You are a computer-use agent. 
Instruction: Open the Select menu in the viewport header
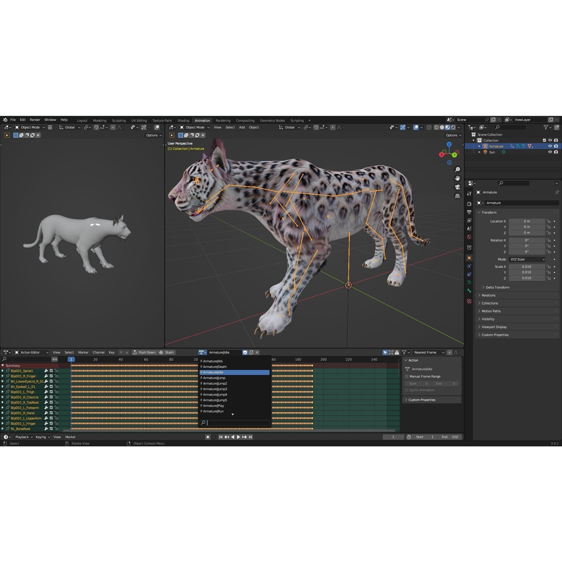(230, 127)
